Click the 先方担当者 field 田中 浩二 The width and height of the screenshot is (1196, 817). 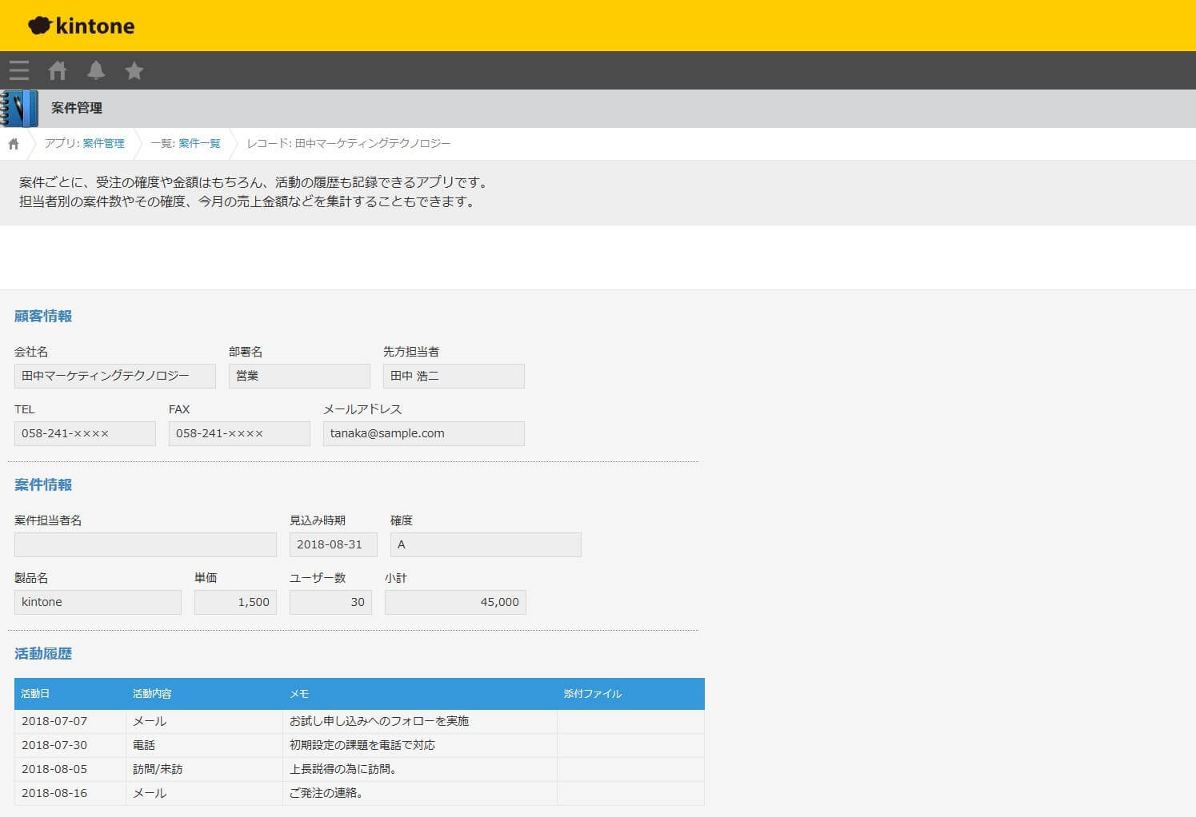(x=454, y=376)
